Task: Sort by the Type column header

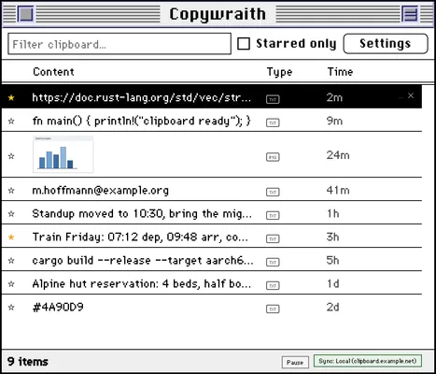Action: pyautogui.click(x=279, y=72)
